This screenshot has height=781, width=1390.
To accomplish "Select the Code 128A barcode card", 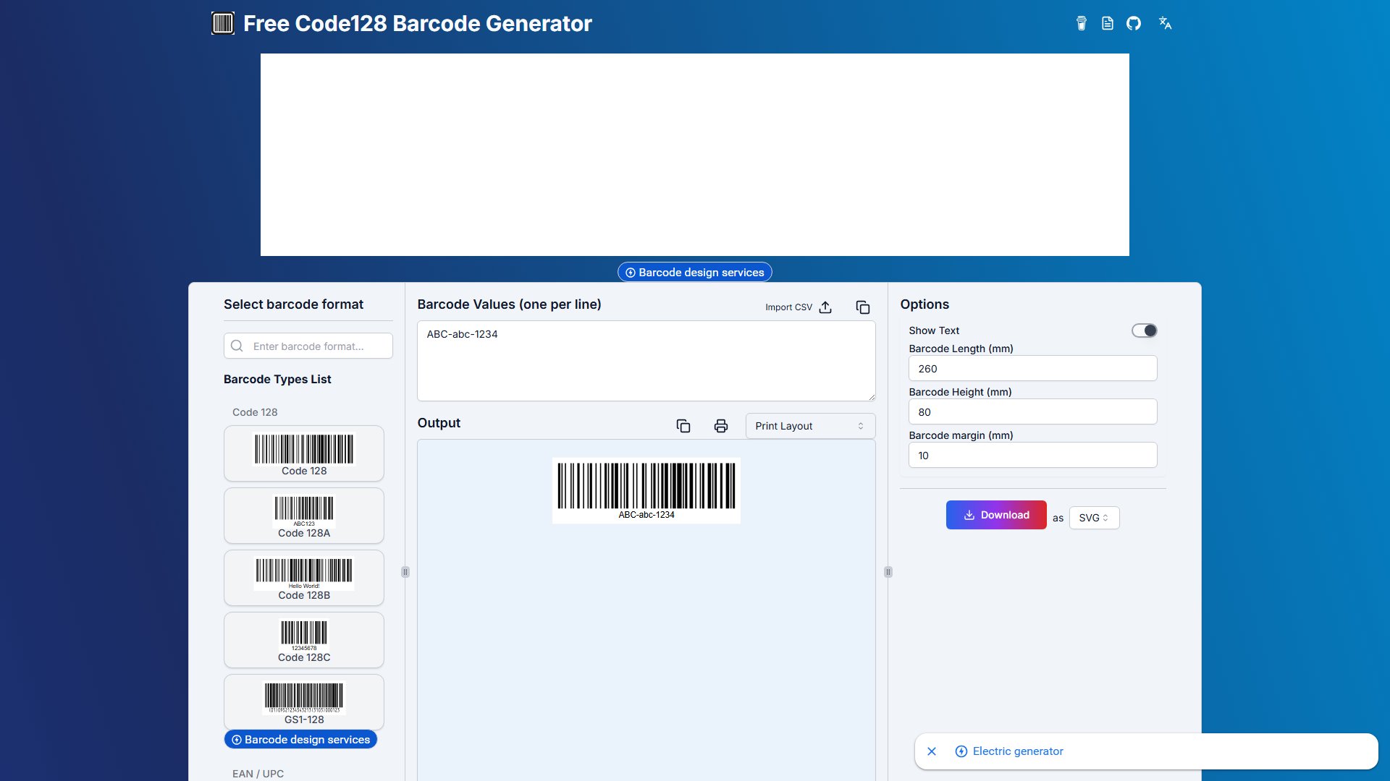I will (x=304, y=516).
